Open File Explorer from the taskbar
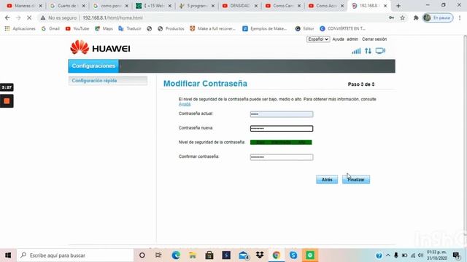 coord(193,255)
